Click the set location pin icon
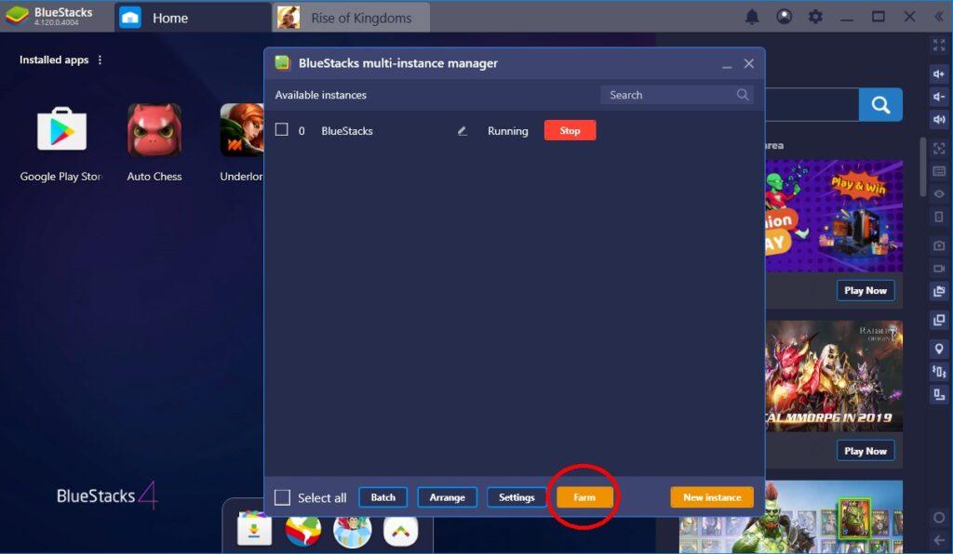The height and width of the screenshot is (554, 953). click(938, 349)
